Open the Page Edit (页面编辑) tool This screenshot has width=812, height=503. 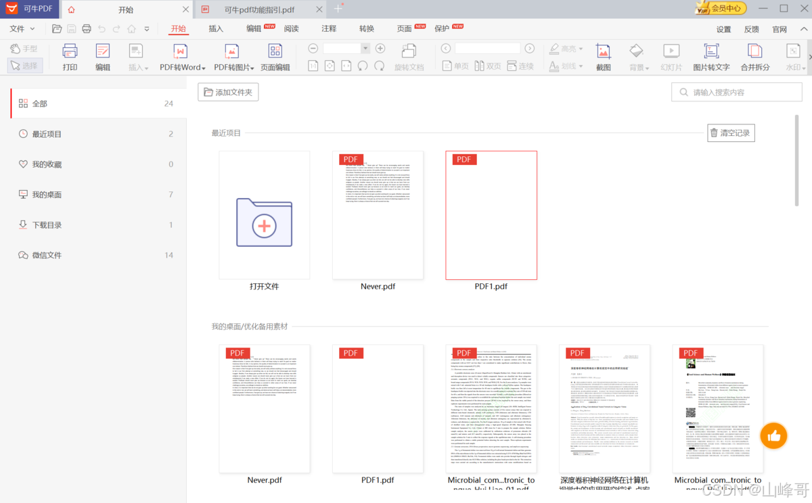coord(275,57)
